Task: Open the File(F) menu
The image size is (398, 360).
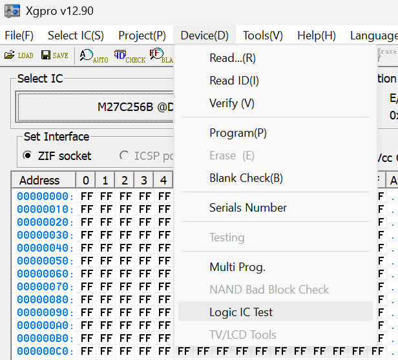Action: (19, 35)
